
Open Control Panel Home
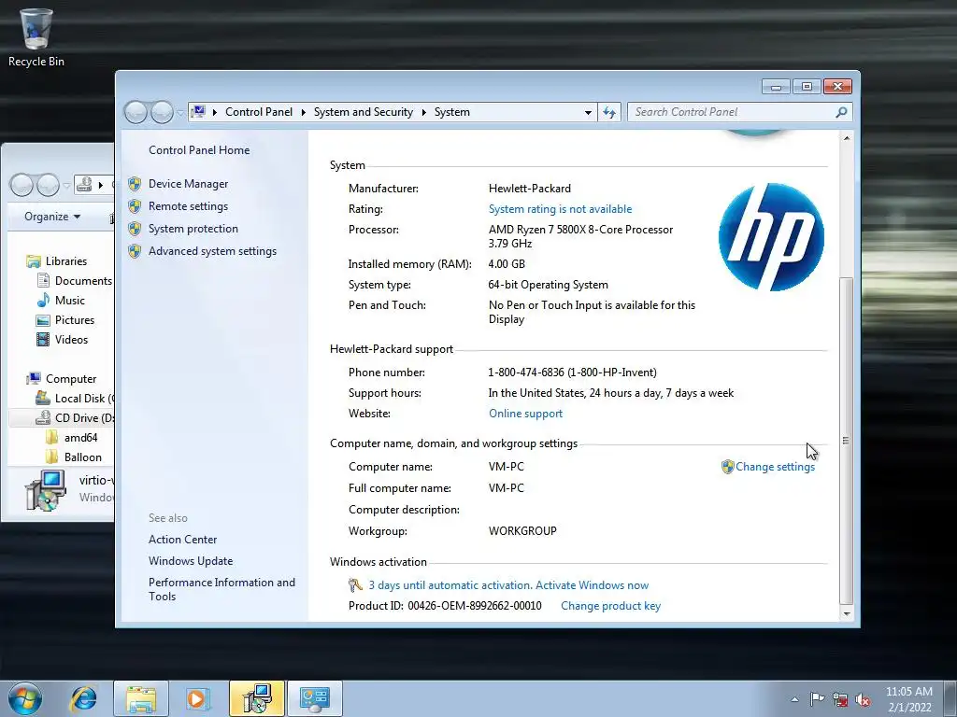[x=199, y=150]
